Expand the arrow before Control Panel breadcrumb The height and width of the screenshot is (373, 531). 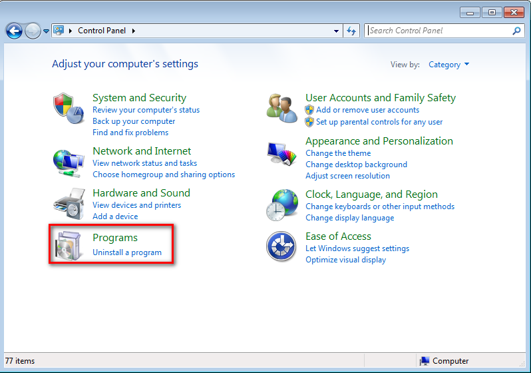(71, 31)
